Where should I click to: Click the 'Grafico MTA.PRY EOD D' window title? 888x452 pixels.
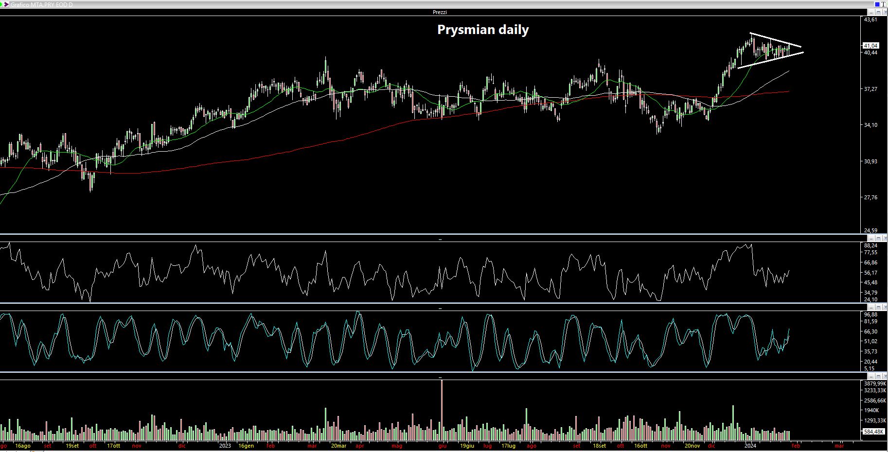point(42,4)
